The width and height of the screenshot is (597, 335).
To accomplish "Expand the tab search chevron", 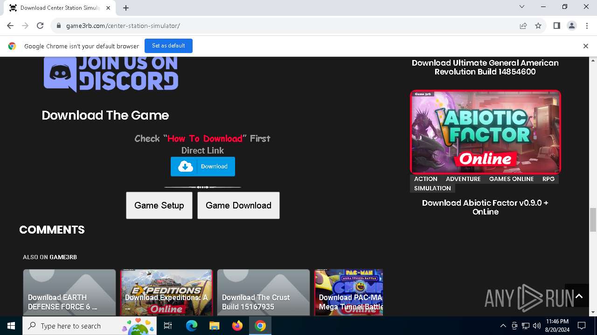I will (x=522, y=7).
